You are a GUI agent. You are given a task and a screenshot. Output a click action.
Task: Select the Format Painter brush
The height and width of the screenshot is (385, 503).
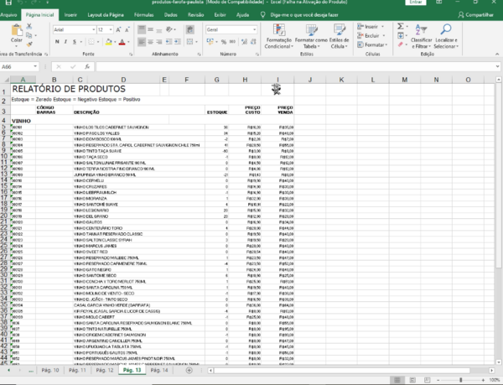pyautogui.click(x=29, y=44)
